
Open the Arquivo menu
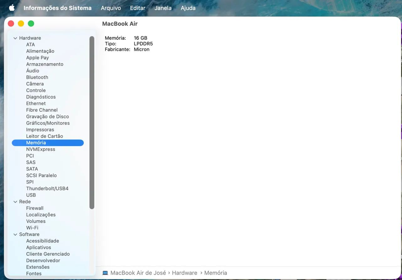click(111, 8)
